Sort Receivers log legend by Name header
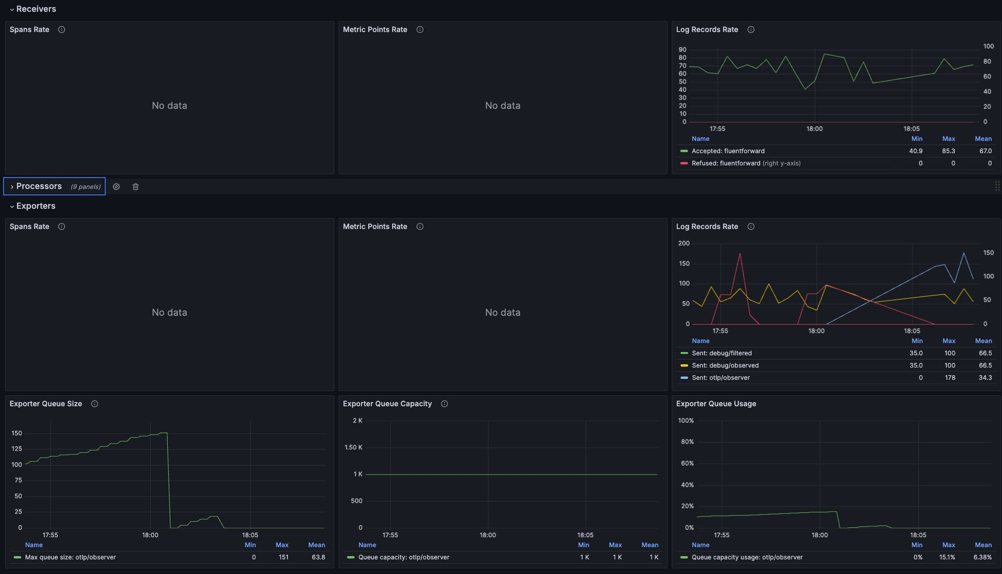Viewport: 1002px width, 574px height. [700, 139]
